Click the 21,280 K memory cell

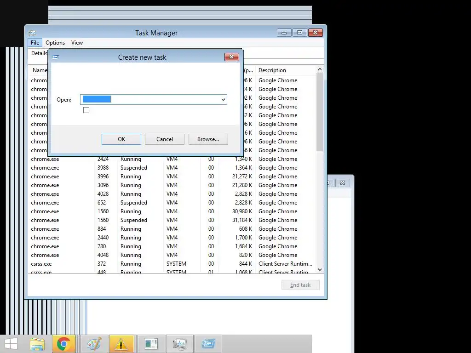click(242, 185)
